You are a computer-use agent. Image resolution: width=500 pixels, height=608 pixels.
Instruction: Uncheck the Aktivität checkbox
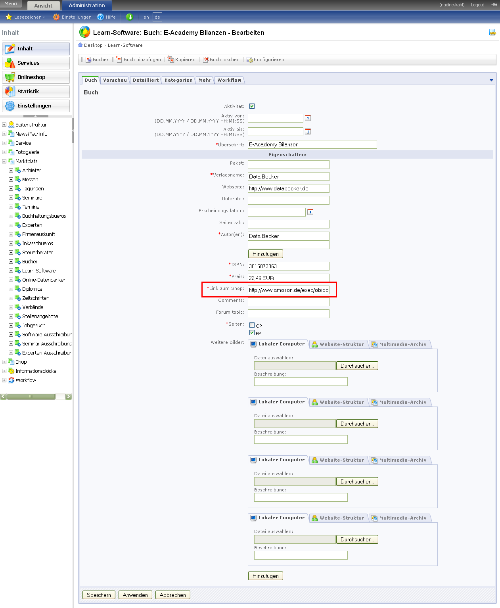(x=252, y=106)
